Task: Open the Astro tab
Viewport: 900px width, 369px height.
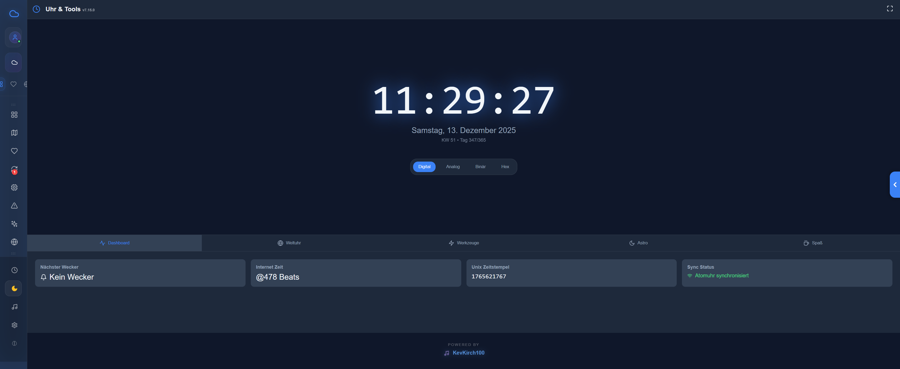Action: point(638,243)
